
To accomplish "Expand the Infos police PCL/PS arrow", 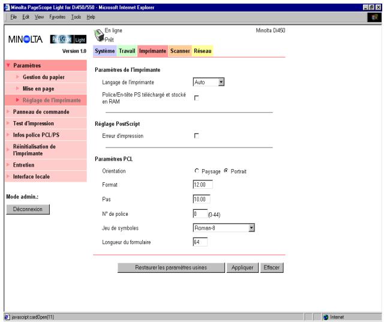I will point(8,134).
